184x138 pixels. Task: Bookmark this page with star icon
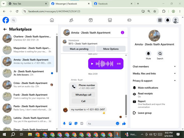coord(155,11)
